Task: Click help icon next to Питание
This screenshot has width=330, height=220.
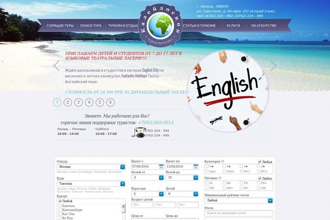Action: pyautogui.click(x=219, y=178)
